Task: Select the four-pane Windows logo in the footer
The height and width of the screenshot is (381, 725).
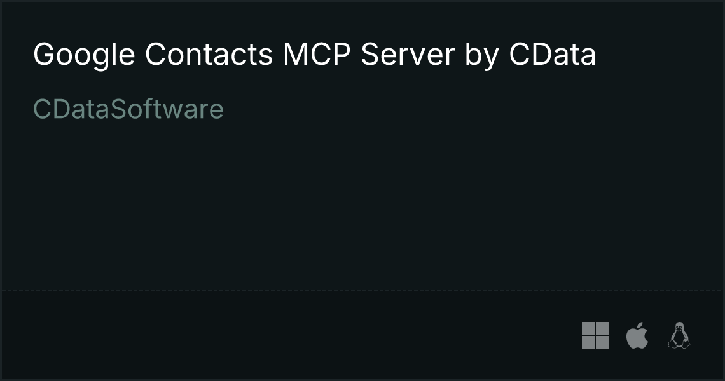Action: (x=595, y=335)
